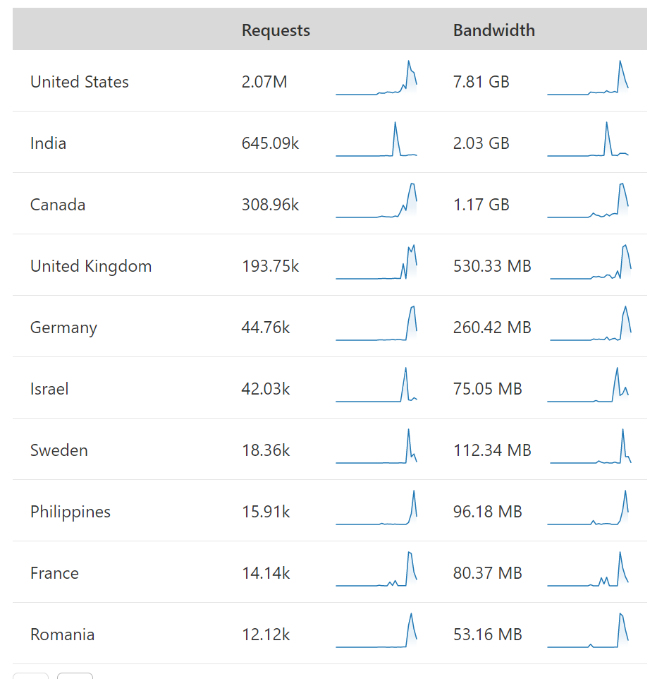The height and width of the screenshot is (679, 669).
Task: Open United Kingdom bandwidth sparkline chart
Action: tap(590, 262)
